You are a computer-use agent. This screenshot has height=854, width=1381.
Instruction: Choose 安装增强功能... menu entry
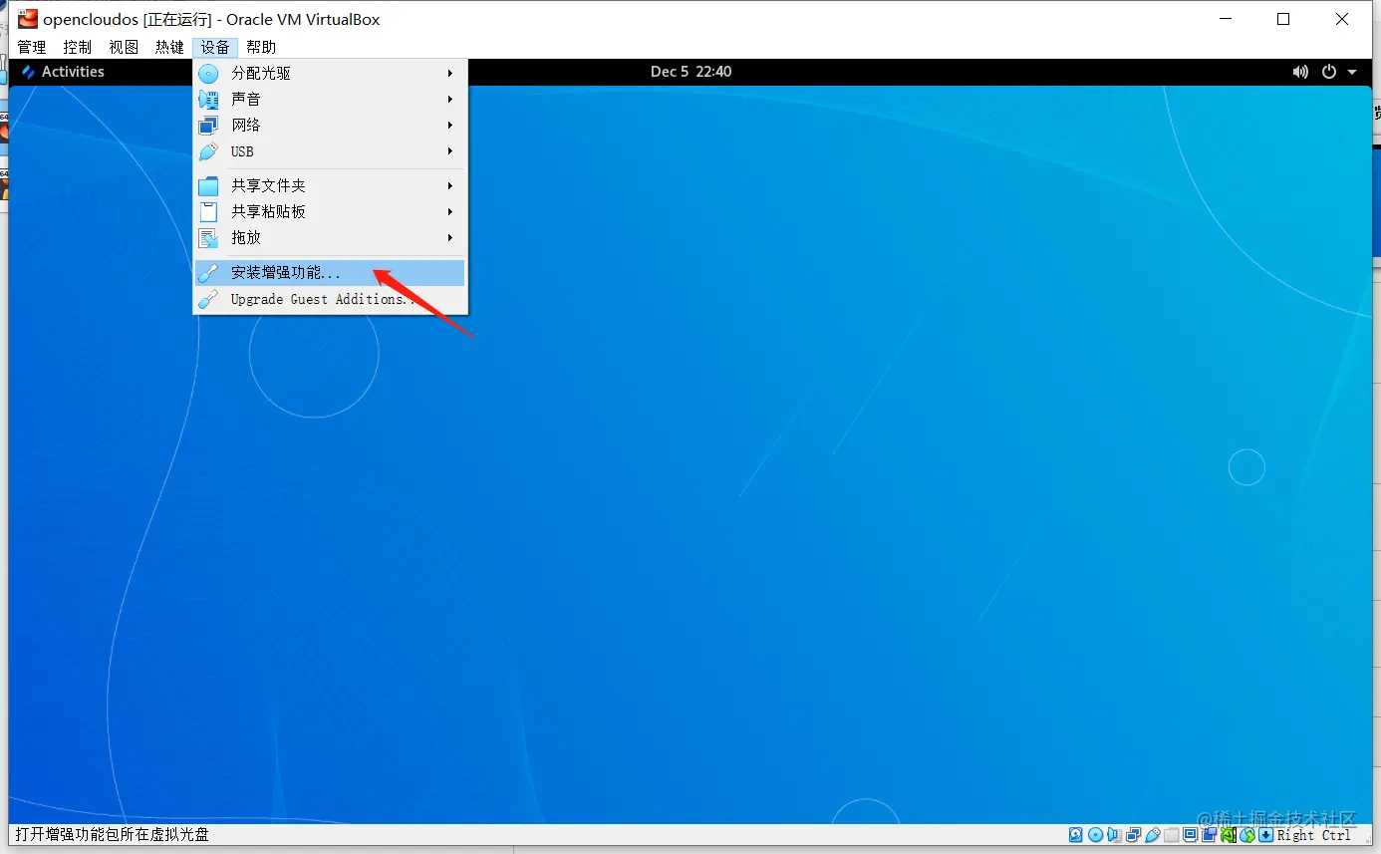coord(330,272)
